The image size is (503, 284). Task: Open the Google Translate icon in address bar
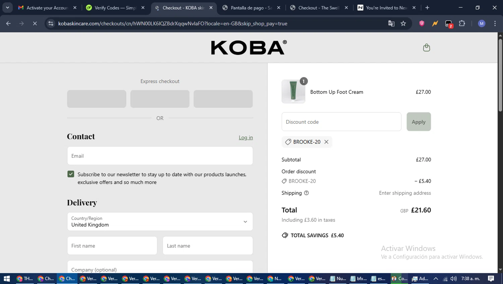tap(391, 23)
